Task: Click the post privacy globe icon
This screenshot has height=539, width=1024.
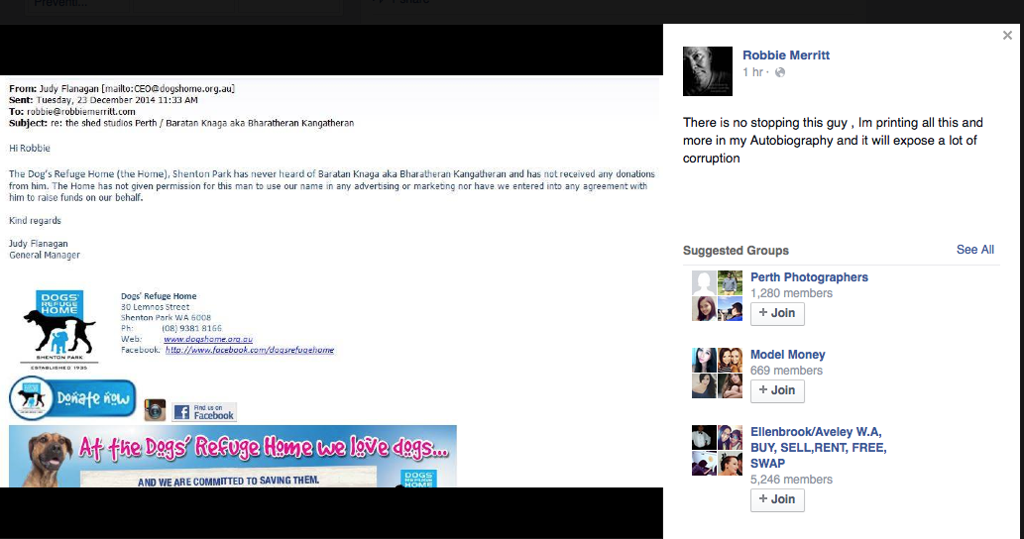Action: pyautogui.click(x=780, y=73)
